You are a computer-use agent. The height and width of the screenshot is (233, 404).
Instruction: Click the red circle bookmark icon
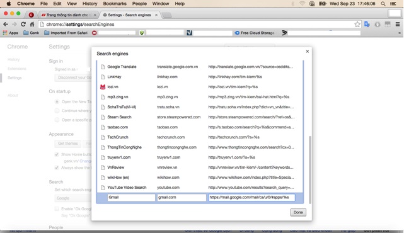(x=95, y=33)
